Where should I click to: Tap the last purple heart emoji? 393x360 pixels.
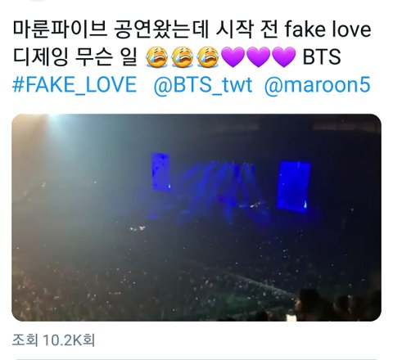(x=284, y=56)
